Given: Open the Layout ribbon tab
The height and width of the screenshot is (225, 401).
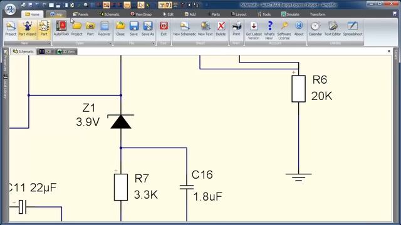Looking at the screenshot, I should pos(239,14).
